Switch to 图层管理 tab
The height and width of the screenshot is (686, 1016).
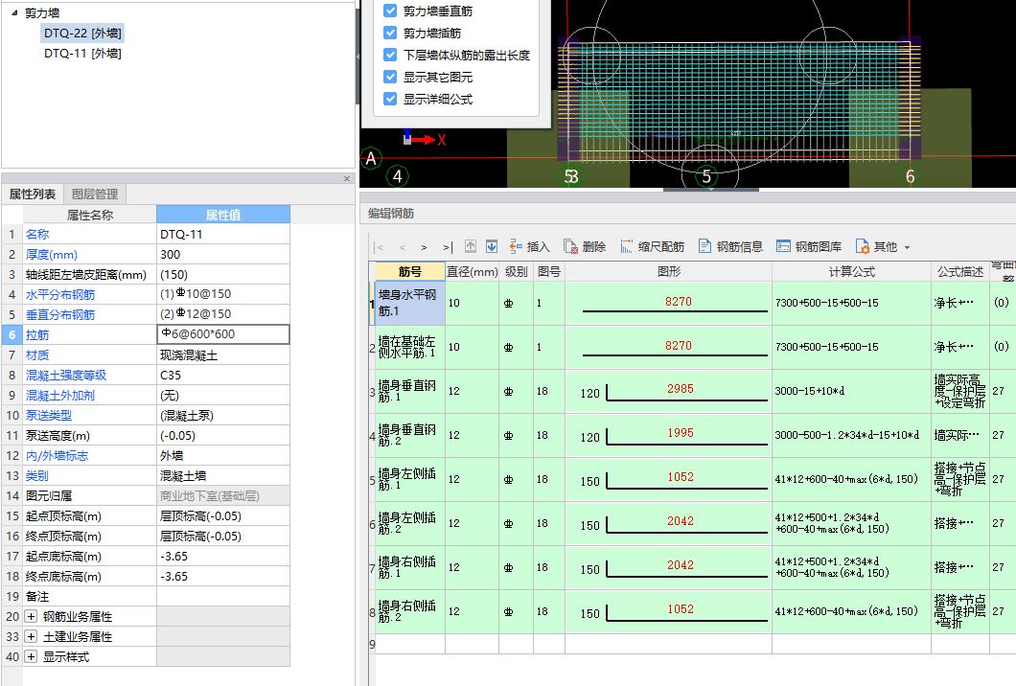[95, 194]
